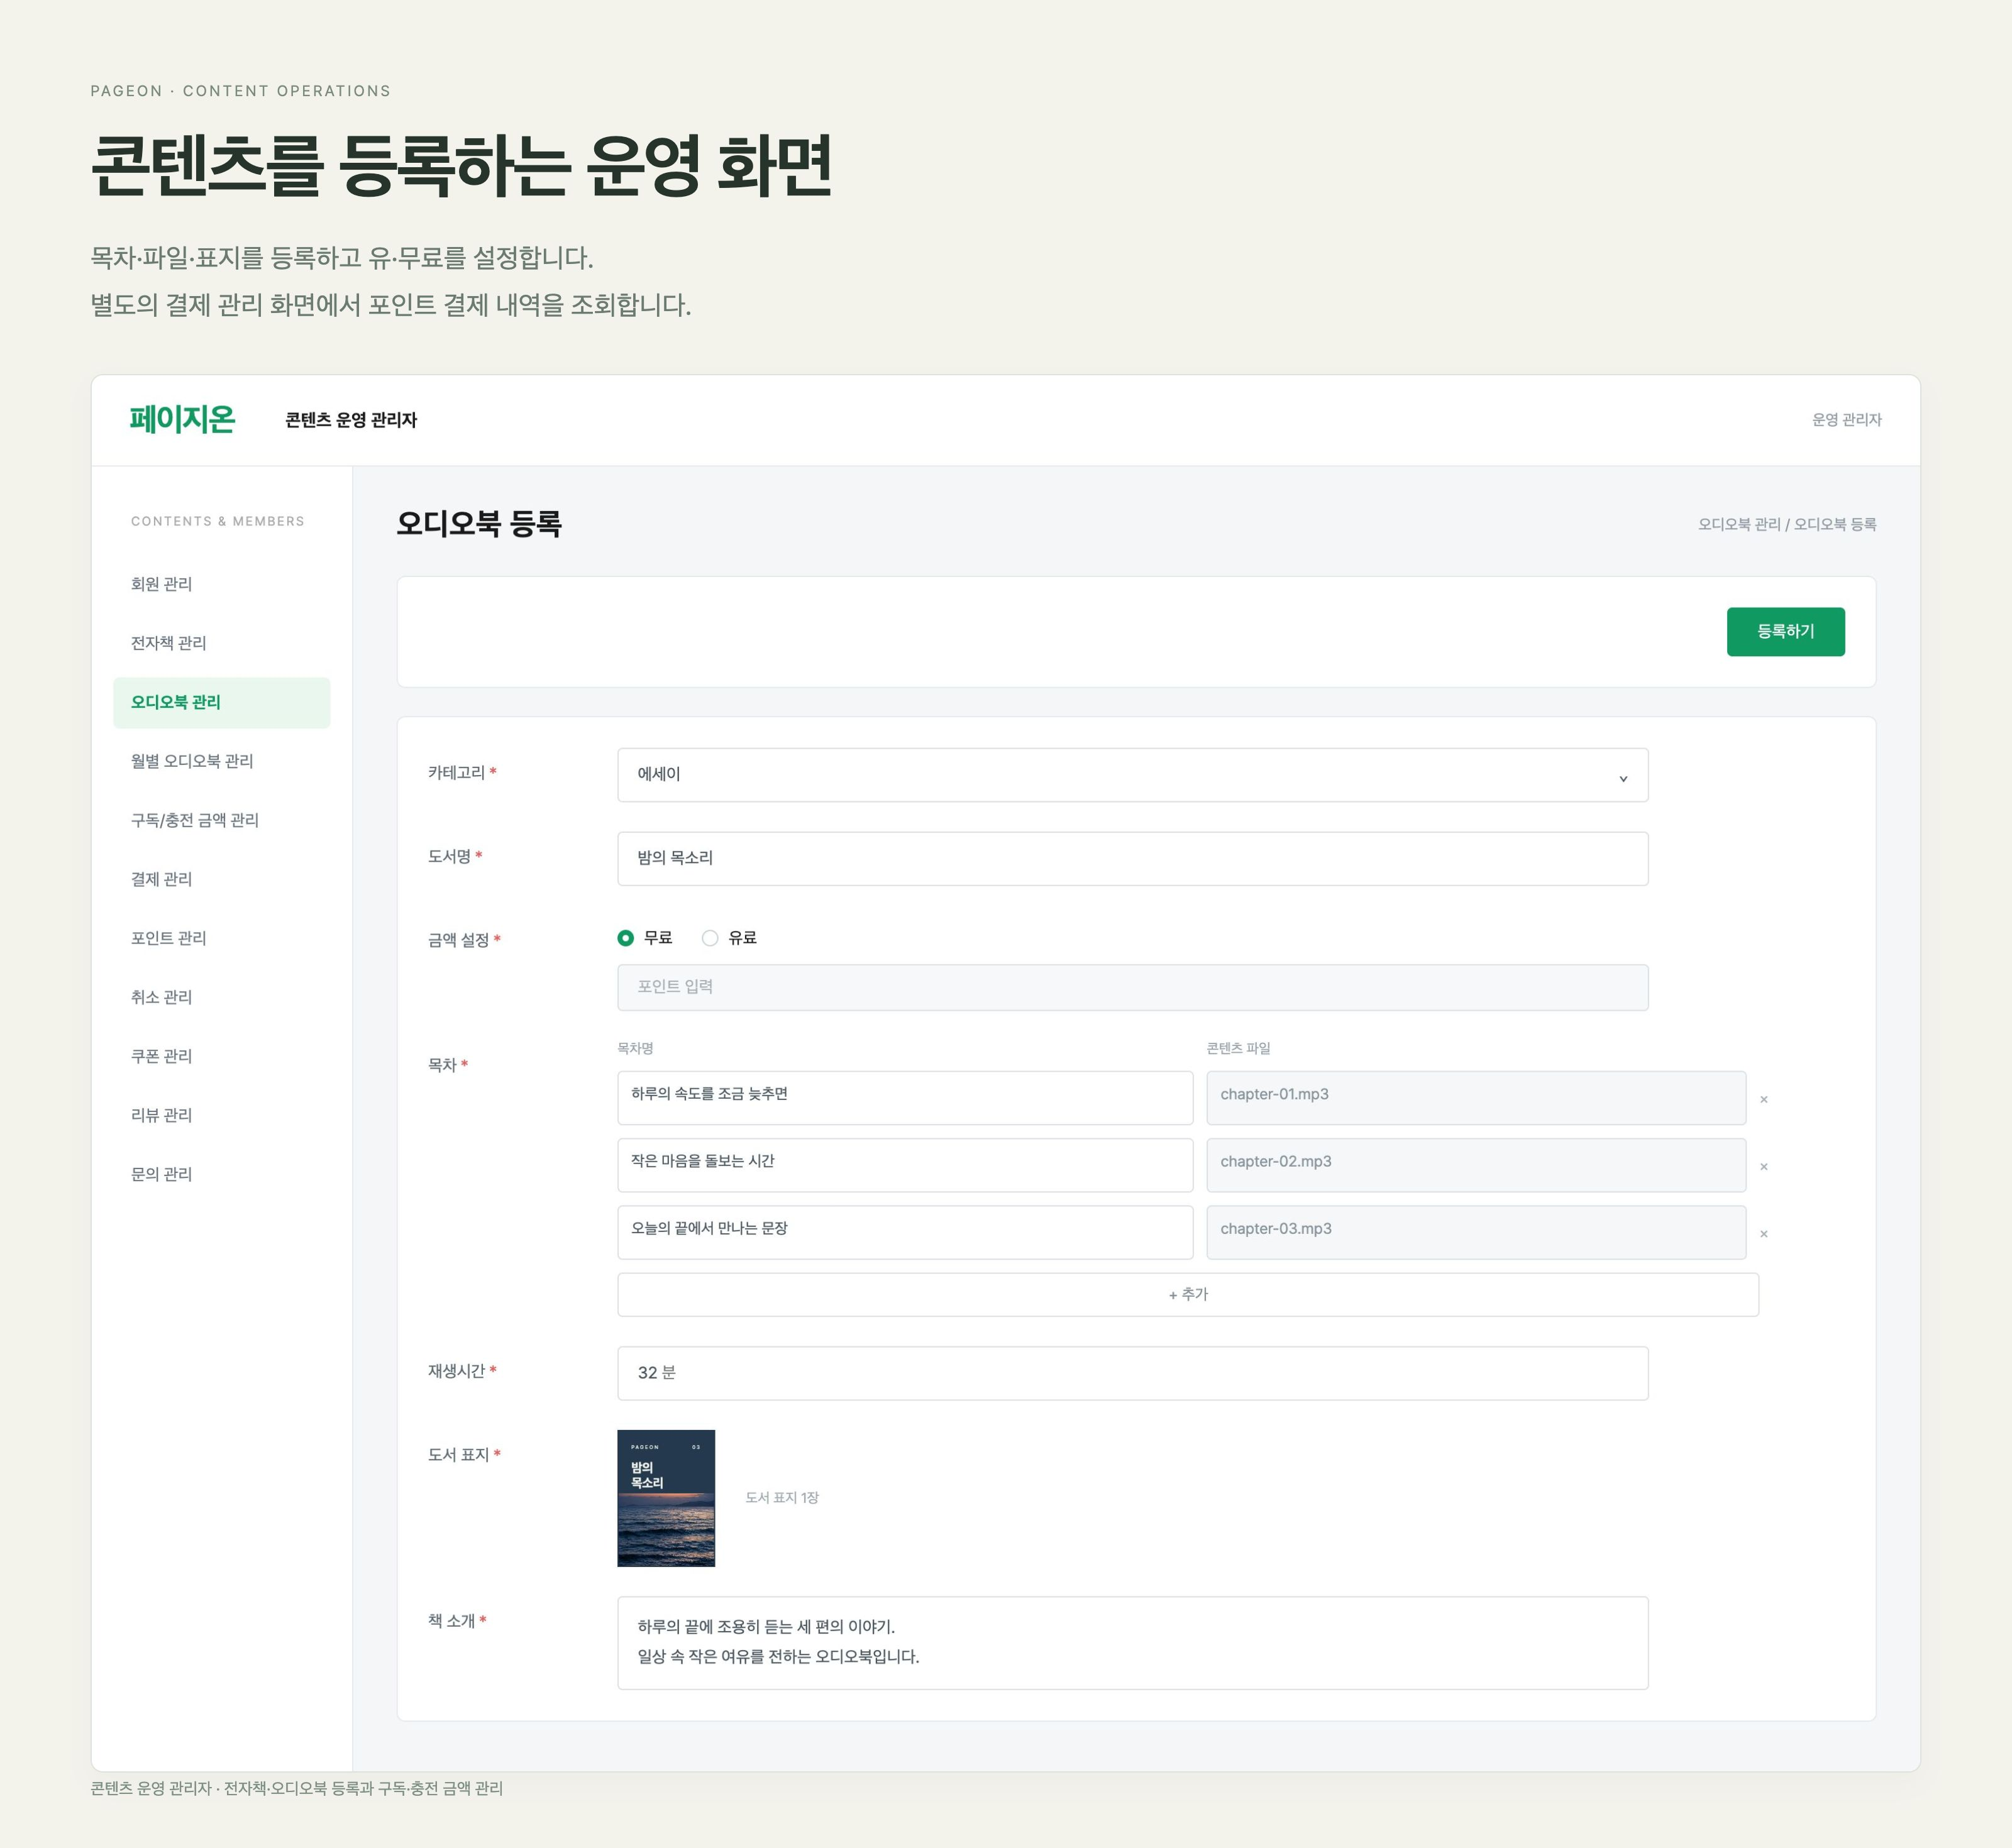Click 운영 관리자 in the top-right header

click(x=1846, y=420)
